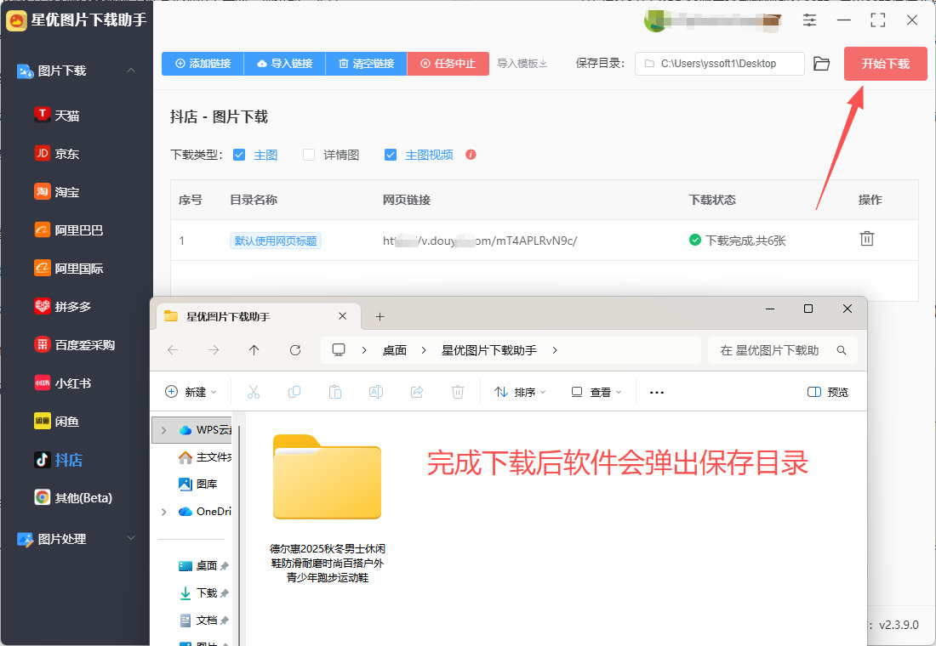Select 阿里国际 in sidebar
936x646 pixels.
pyautogui.click(x=69, y=269)
